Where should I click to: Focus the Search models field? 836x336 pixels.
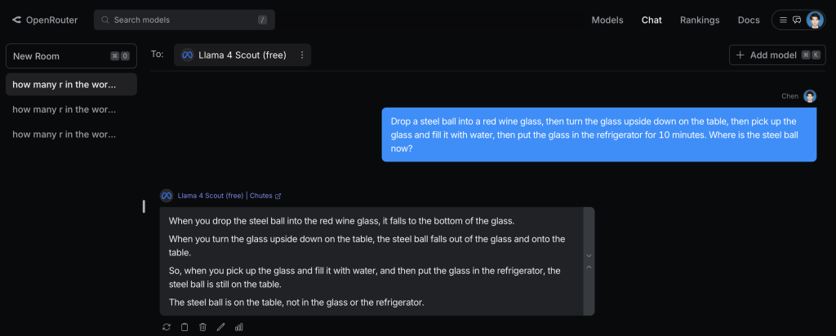[x=185, y=20]
